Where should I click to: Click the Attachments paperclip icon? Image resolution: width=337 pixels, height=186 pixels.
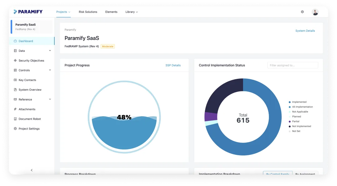(15, 109)
